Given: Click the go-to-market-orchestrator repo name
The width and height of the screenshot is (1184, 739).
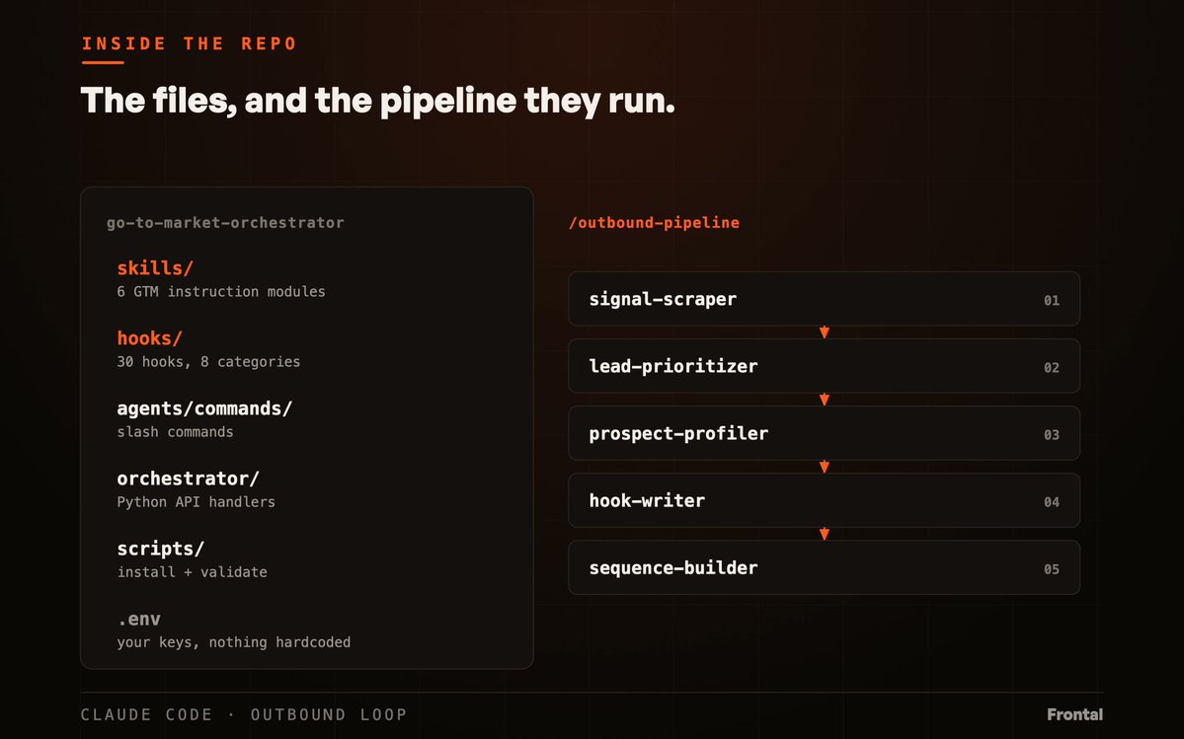Looking at the screenshot, I should click(225, 222).
